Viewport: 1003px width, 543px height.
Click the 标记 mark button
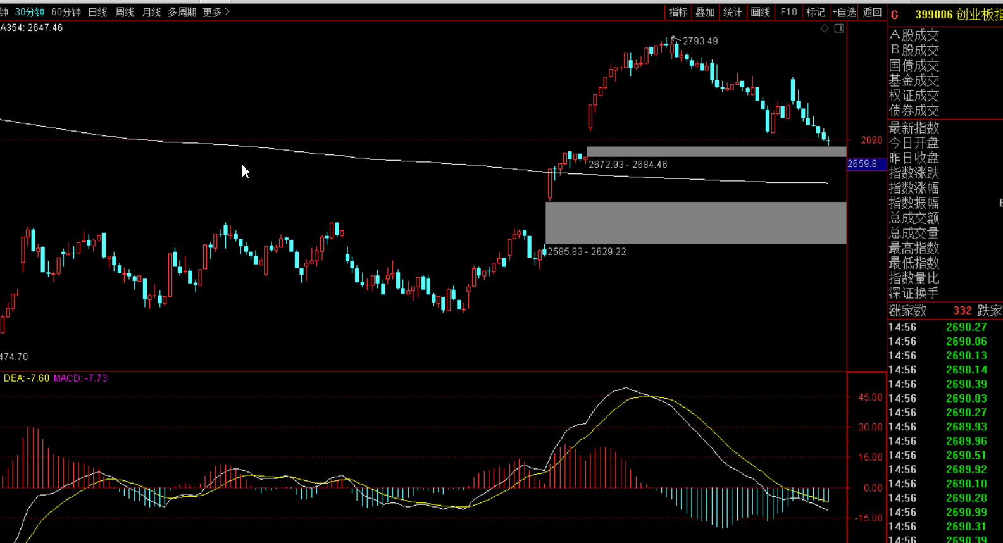(816, 12)
